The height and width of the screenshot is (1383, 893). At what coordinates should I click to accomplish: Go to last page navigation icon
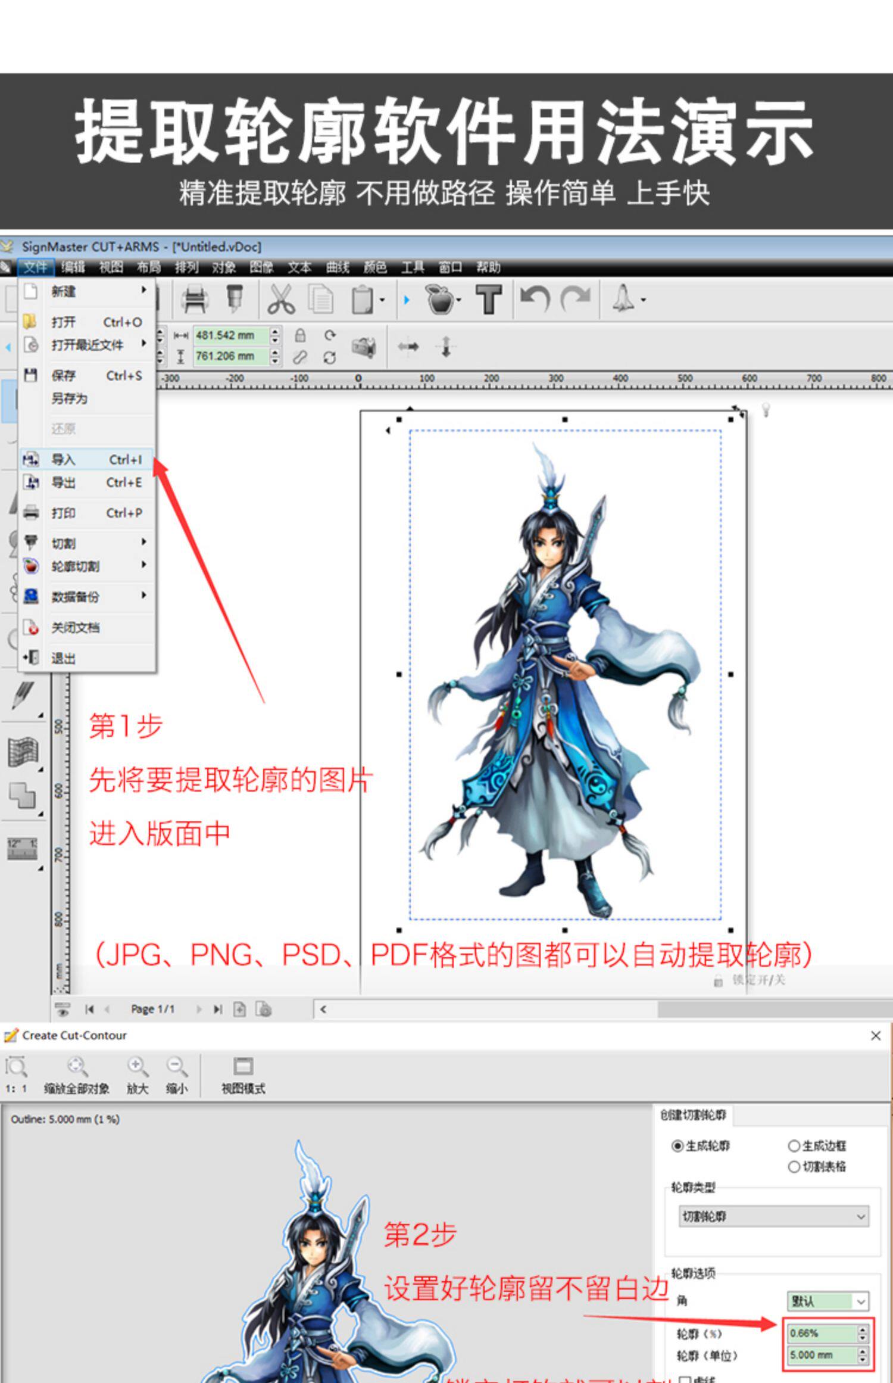[x=218, y=1009]
